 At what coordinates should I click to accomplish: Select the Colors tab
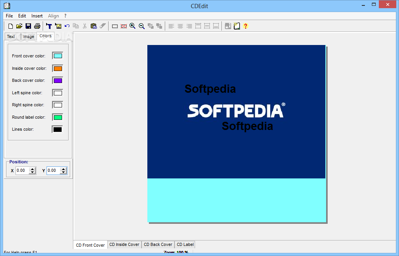pos(45,36)
